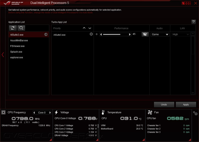The width and height of the screenshot is (199, 142).
Task: Click the Priority column header
Action: click(x=57, y=28)
